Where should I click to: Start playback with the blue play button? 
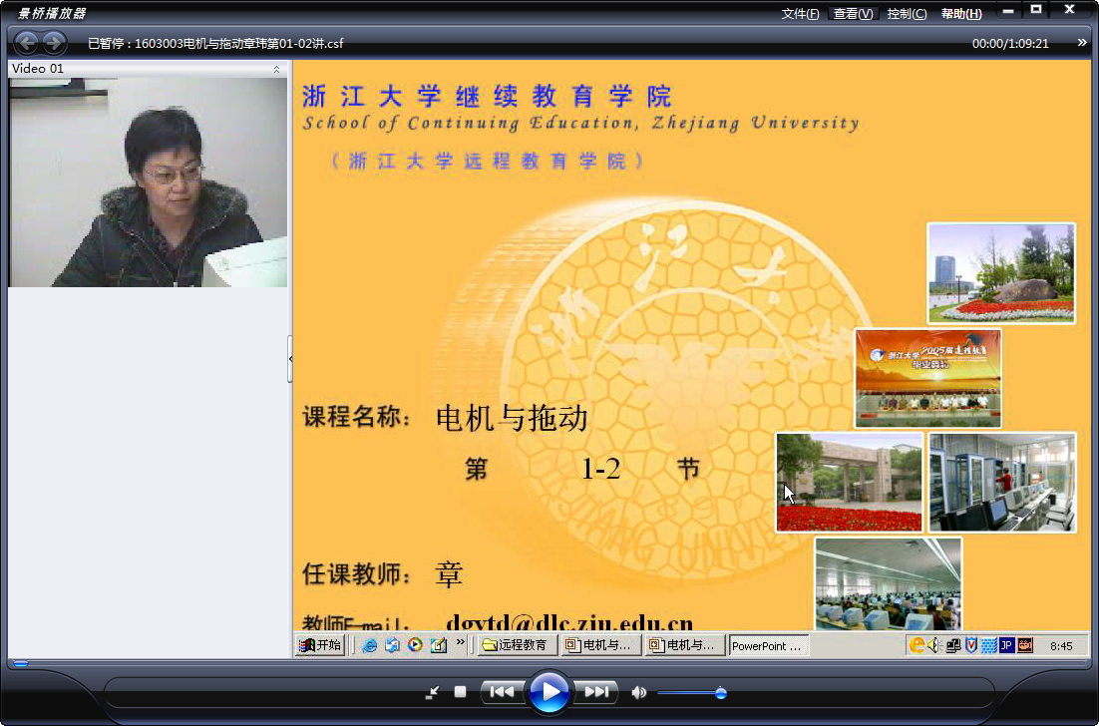coord(549,692)
